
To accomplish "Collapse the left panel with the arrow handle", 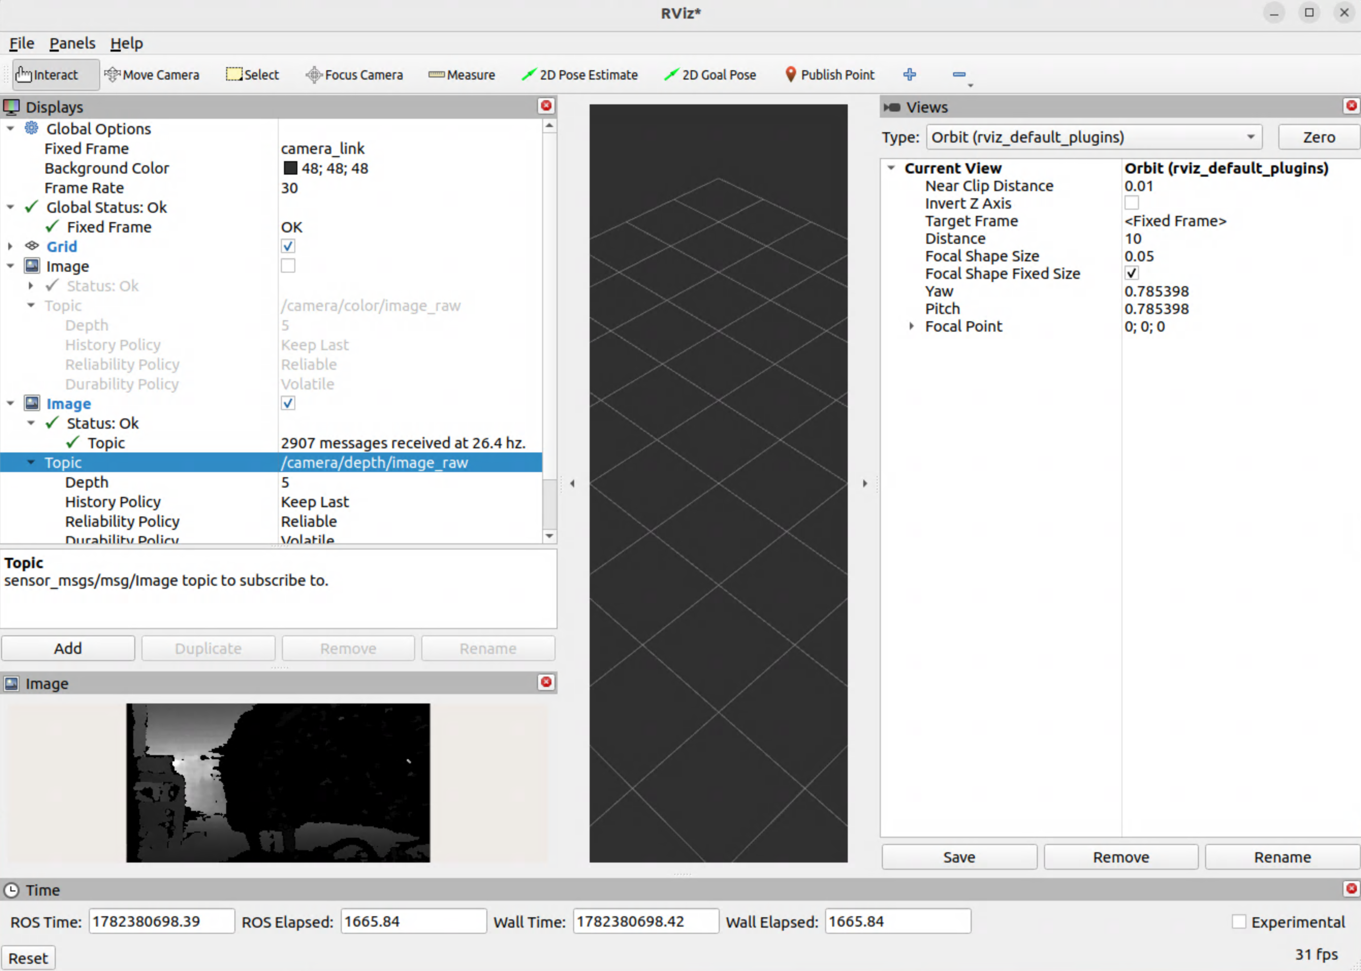I will coord(572,483).
